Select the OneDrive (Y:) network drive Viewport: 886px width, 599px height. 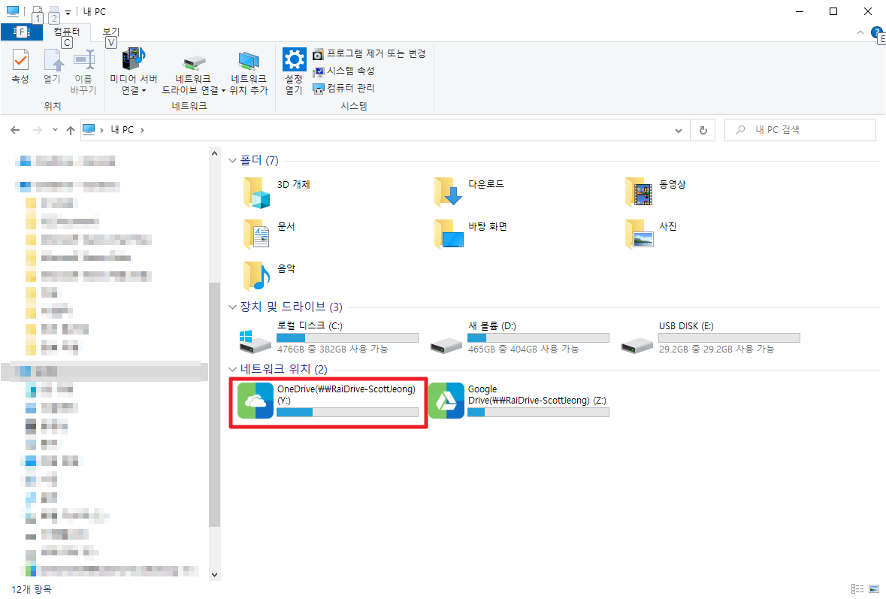[328, 401]
